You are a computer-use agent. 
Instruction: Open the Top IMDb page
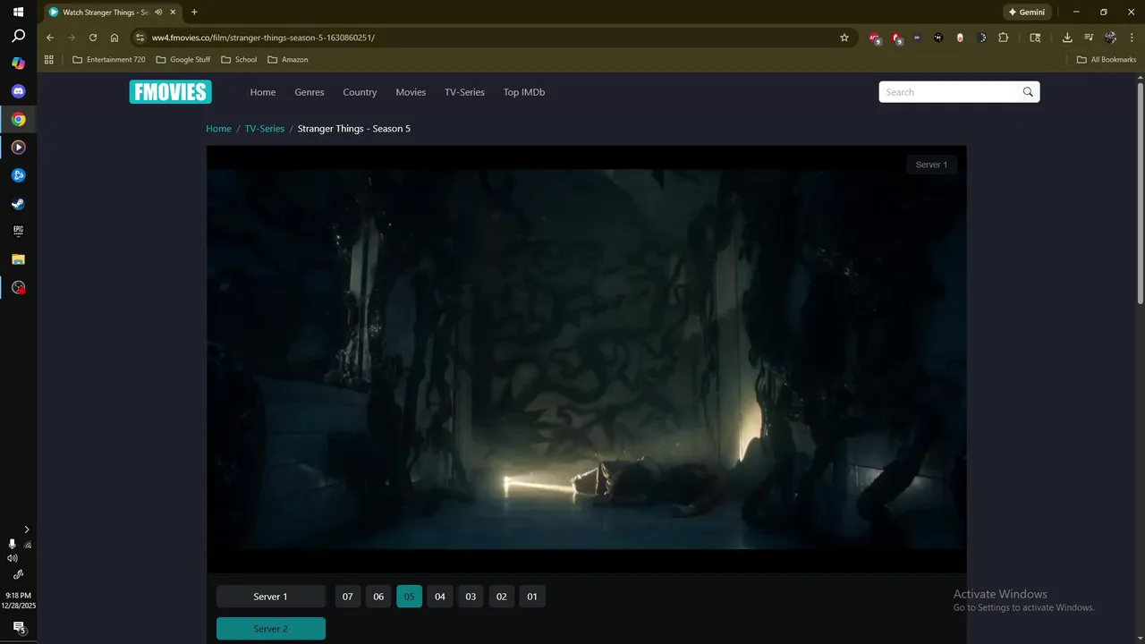[x=524, y=92]
